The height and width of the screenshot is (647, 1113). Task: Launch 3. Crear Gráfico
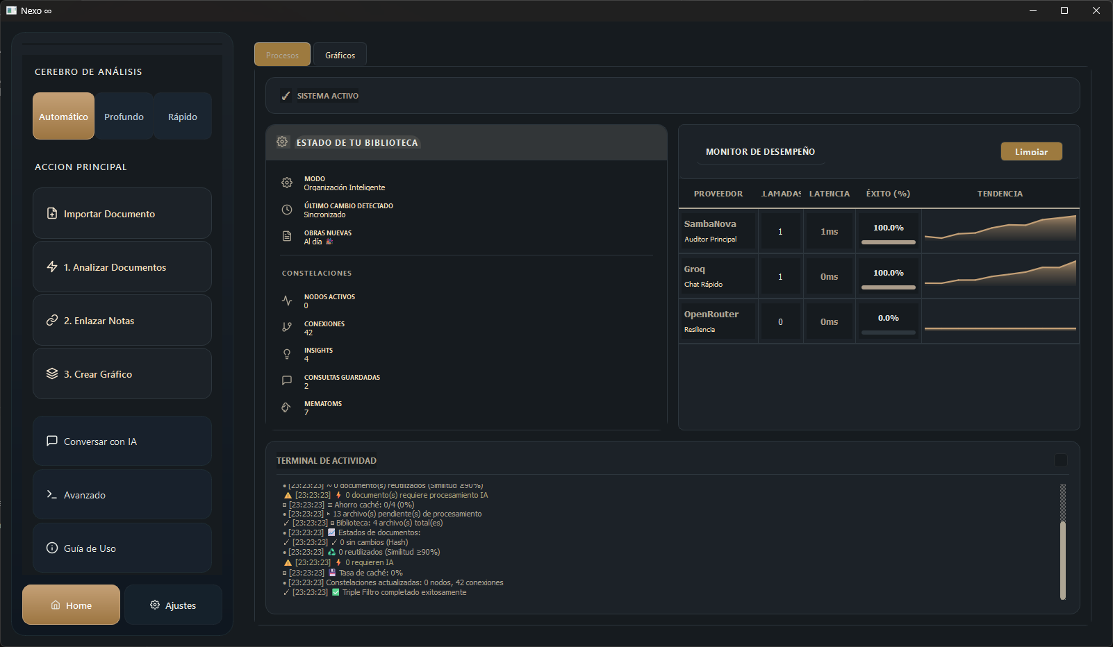[122, 373]
